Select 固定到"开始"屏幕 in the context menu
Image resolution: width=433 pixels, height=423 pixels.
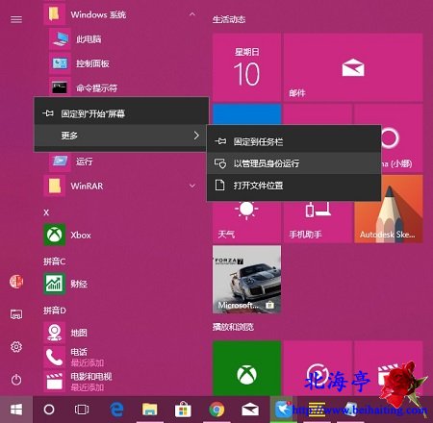[x=121, y=113]
